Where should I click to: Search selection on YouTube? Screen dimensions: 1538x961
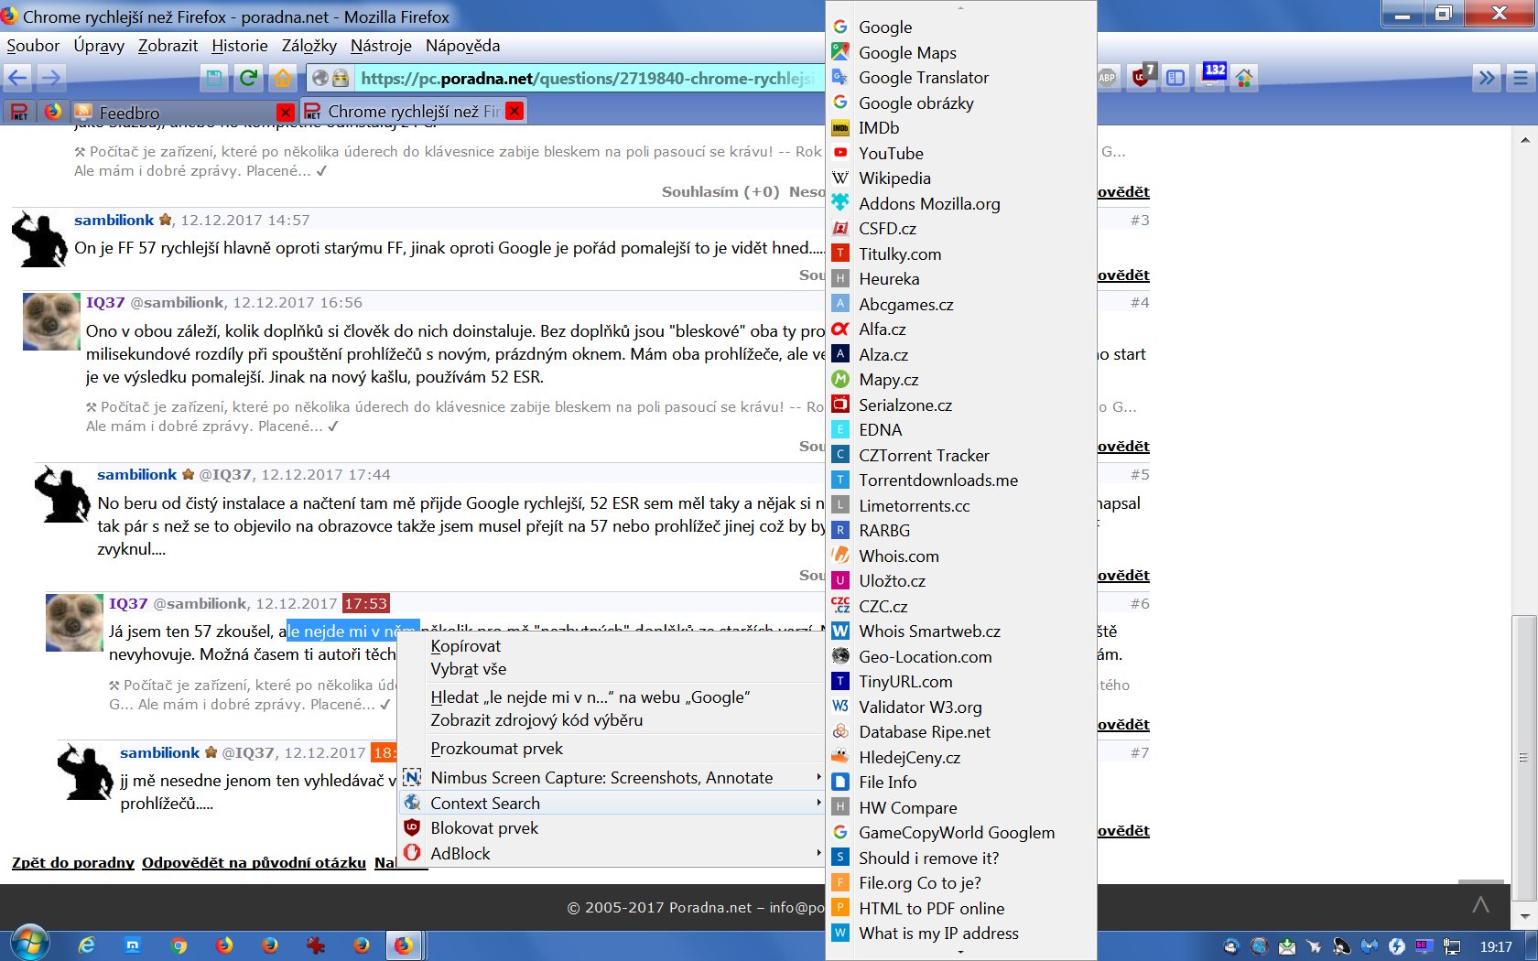pyautogui.click(x=961, y=154)
